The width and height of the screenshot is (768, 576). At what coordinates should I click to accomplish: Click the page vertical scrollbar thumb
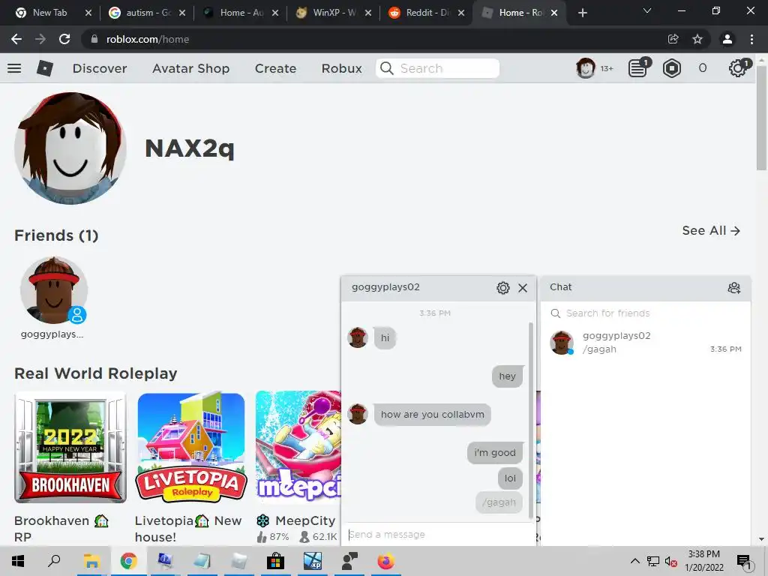pos(761,118)
